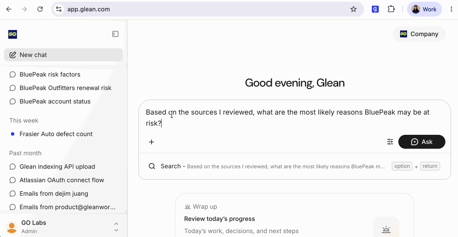Click the sunset illustration on Wrap up card
Image resolution: width=458 pixels, height=237 pixels.
pos(386,230)
